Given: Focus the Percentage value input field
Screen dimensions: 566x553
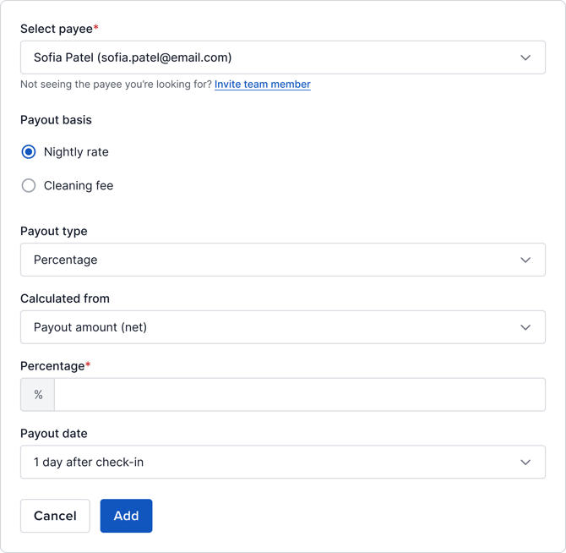Looking at the screenshot, I should (299, 395).
